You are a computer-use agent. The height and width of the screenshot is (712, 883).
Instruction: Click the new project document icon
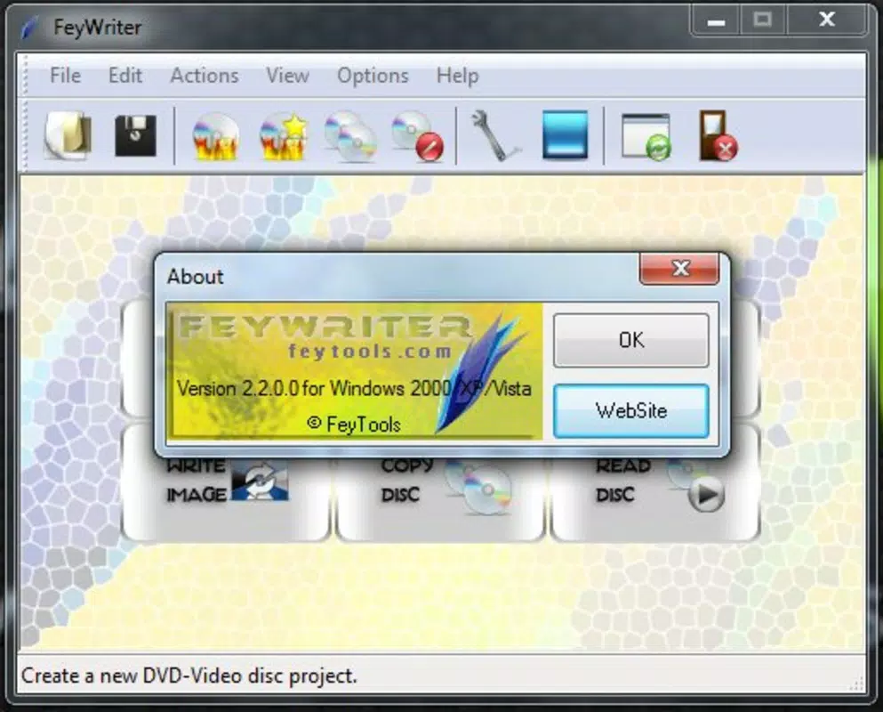click(68, 135)
